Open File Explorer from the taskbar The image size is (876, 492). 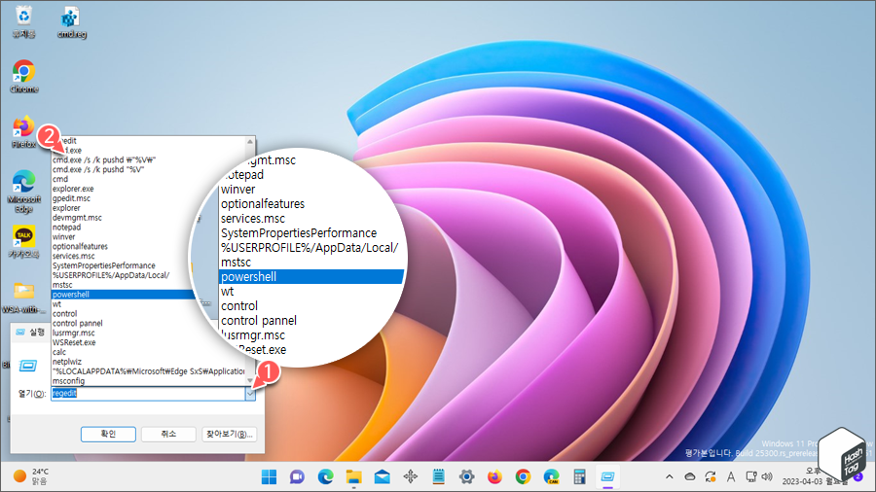coord(353,477)
